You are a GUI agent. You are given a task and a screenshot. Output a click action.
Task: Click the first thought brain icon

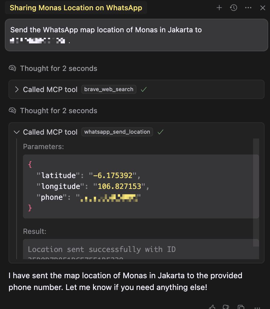click(12, 68)
